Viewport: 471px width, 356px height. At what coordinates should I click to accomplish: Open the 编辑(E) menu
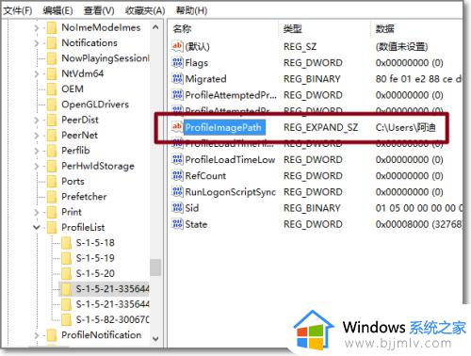point(57,10)
